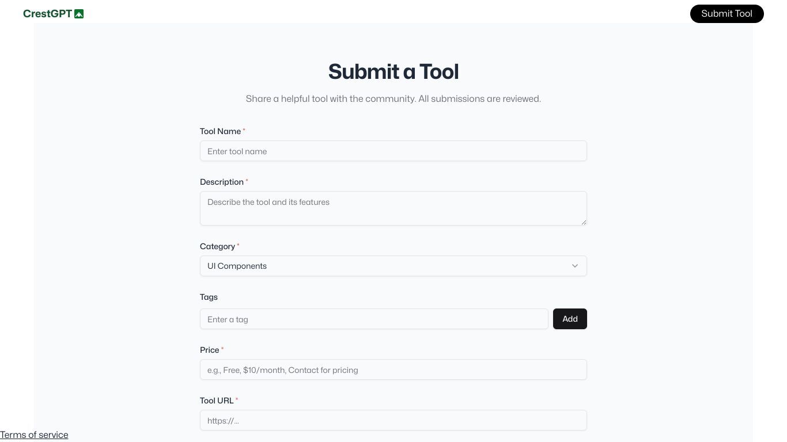Open the Category dropdown showing UI Components
The width and height of the screenshot is (787, 442).
coord(393,266)
